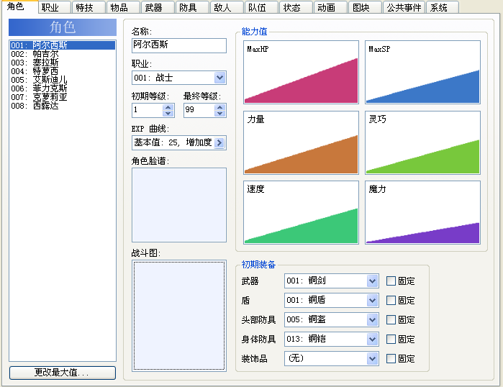This screenshot has height=387, width=503.
Task: Open the 速度 parameter curve graph
Action: (x=301, y=213)
